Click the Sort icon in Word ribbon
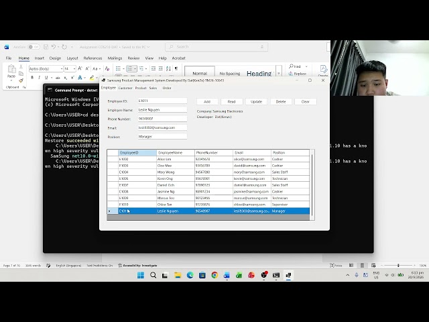 click(x=168, y=68)
